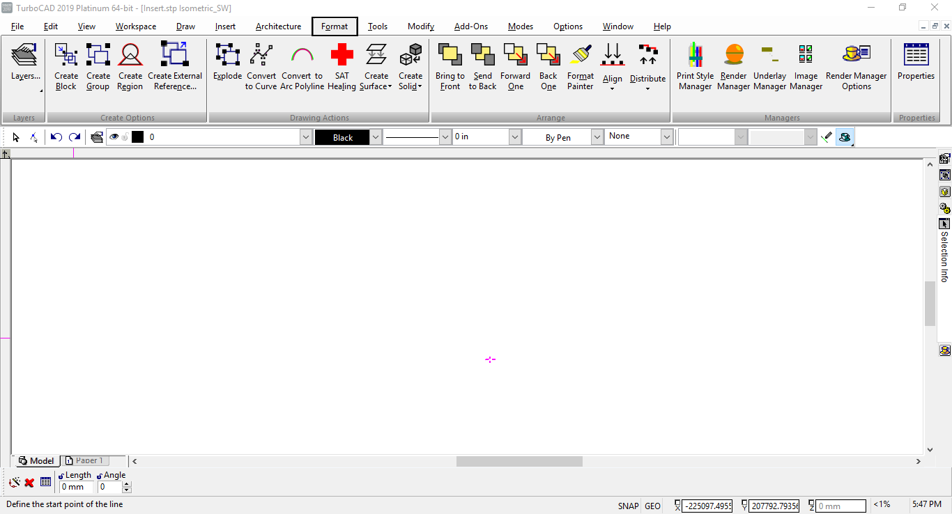Viewport: 952px width, 514px height.
Task: Toggle SNAP mode in status bar
Action: [x=628, y=506]
